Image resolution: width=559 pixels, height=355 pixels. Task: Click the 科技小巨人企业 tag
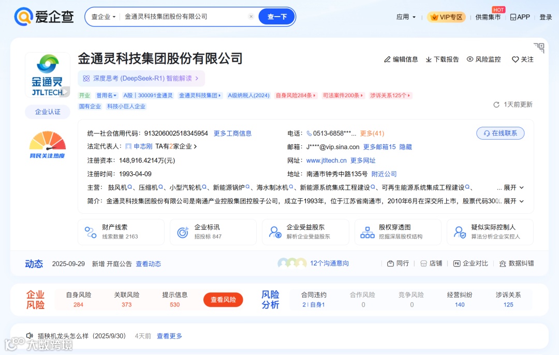pyautogui.click(x=126, y=106)
